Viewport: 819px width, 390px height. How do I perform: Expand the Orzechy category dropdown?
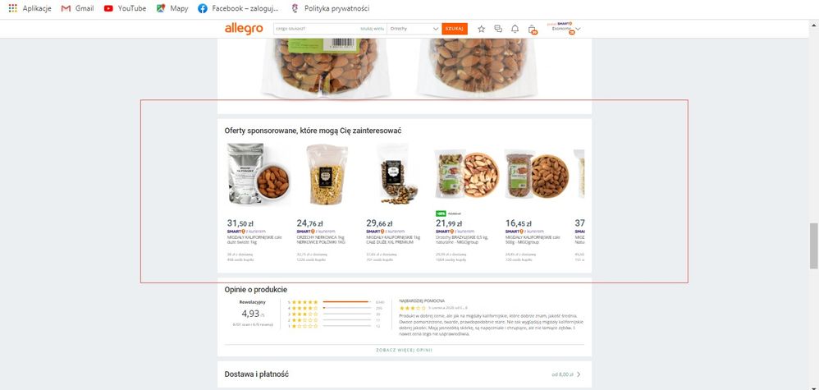pyautogui.click(x=414, y=29)
